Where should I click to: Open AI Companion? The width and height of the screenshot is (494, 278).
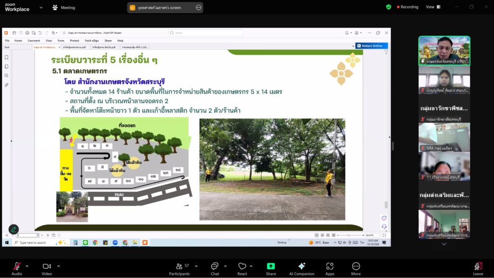pos(302,266)
